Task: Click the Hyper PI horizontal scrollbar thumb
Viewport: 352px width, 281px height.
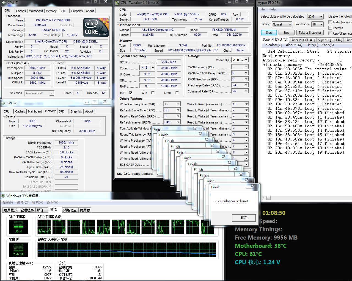Action: tap(269, 198)
